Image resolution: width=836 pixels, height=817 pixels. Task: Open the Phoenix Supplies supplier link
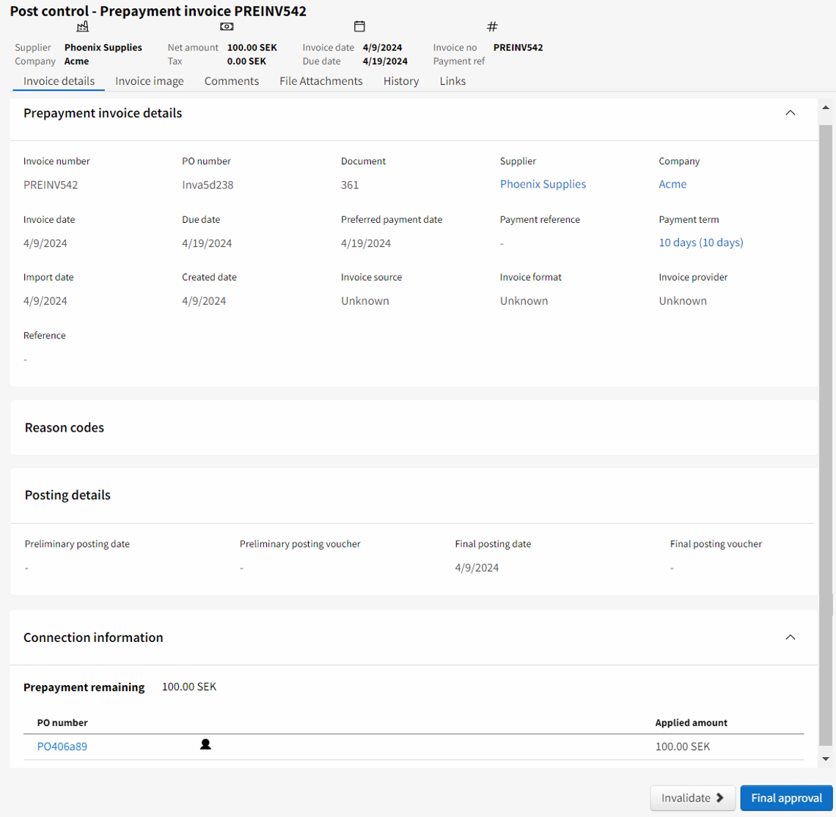(543, 185)
